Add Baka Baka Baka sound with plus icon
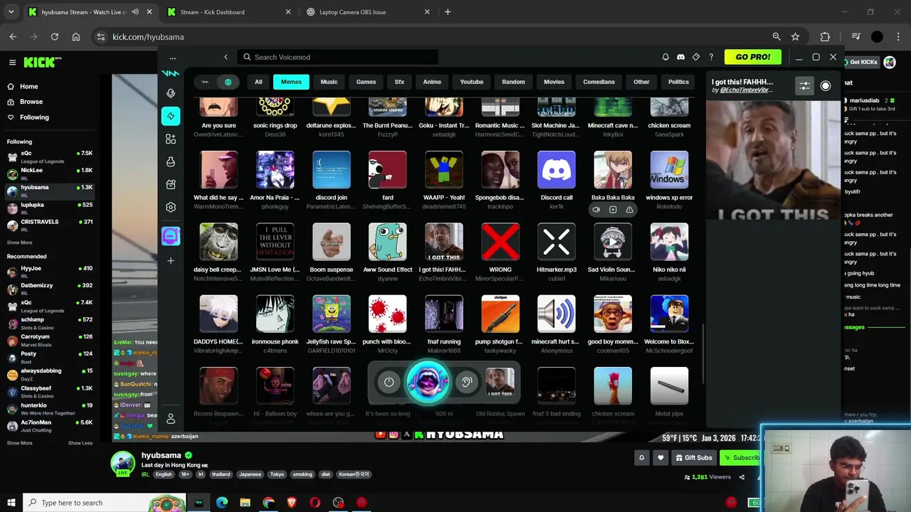 coord(613,210)
